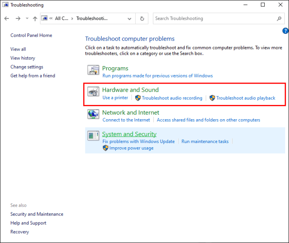Open System and Security heading
The image size is (289, 243).
(129, 134)
